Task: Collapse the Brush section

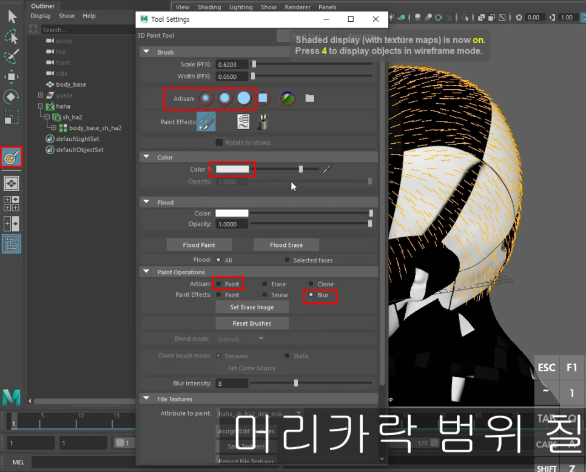Action: point(147,52)
